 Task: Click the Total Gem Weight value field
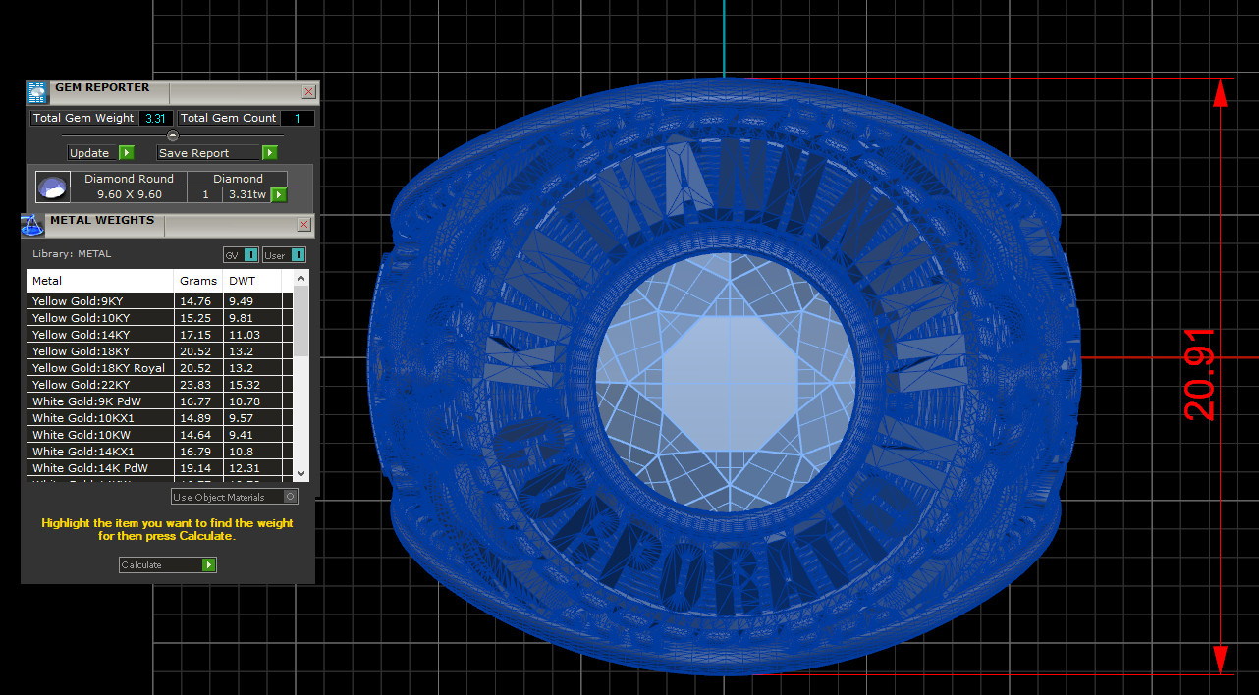tap(155, 118)
